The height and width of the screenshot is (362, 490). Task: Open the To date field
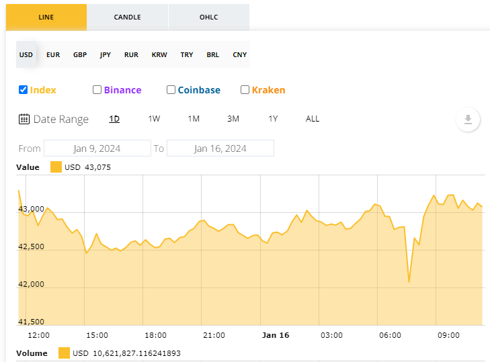pos(220,148)
